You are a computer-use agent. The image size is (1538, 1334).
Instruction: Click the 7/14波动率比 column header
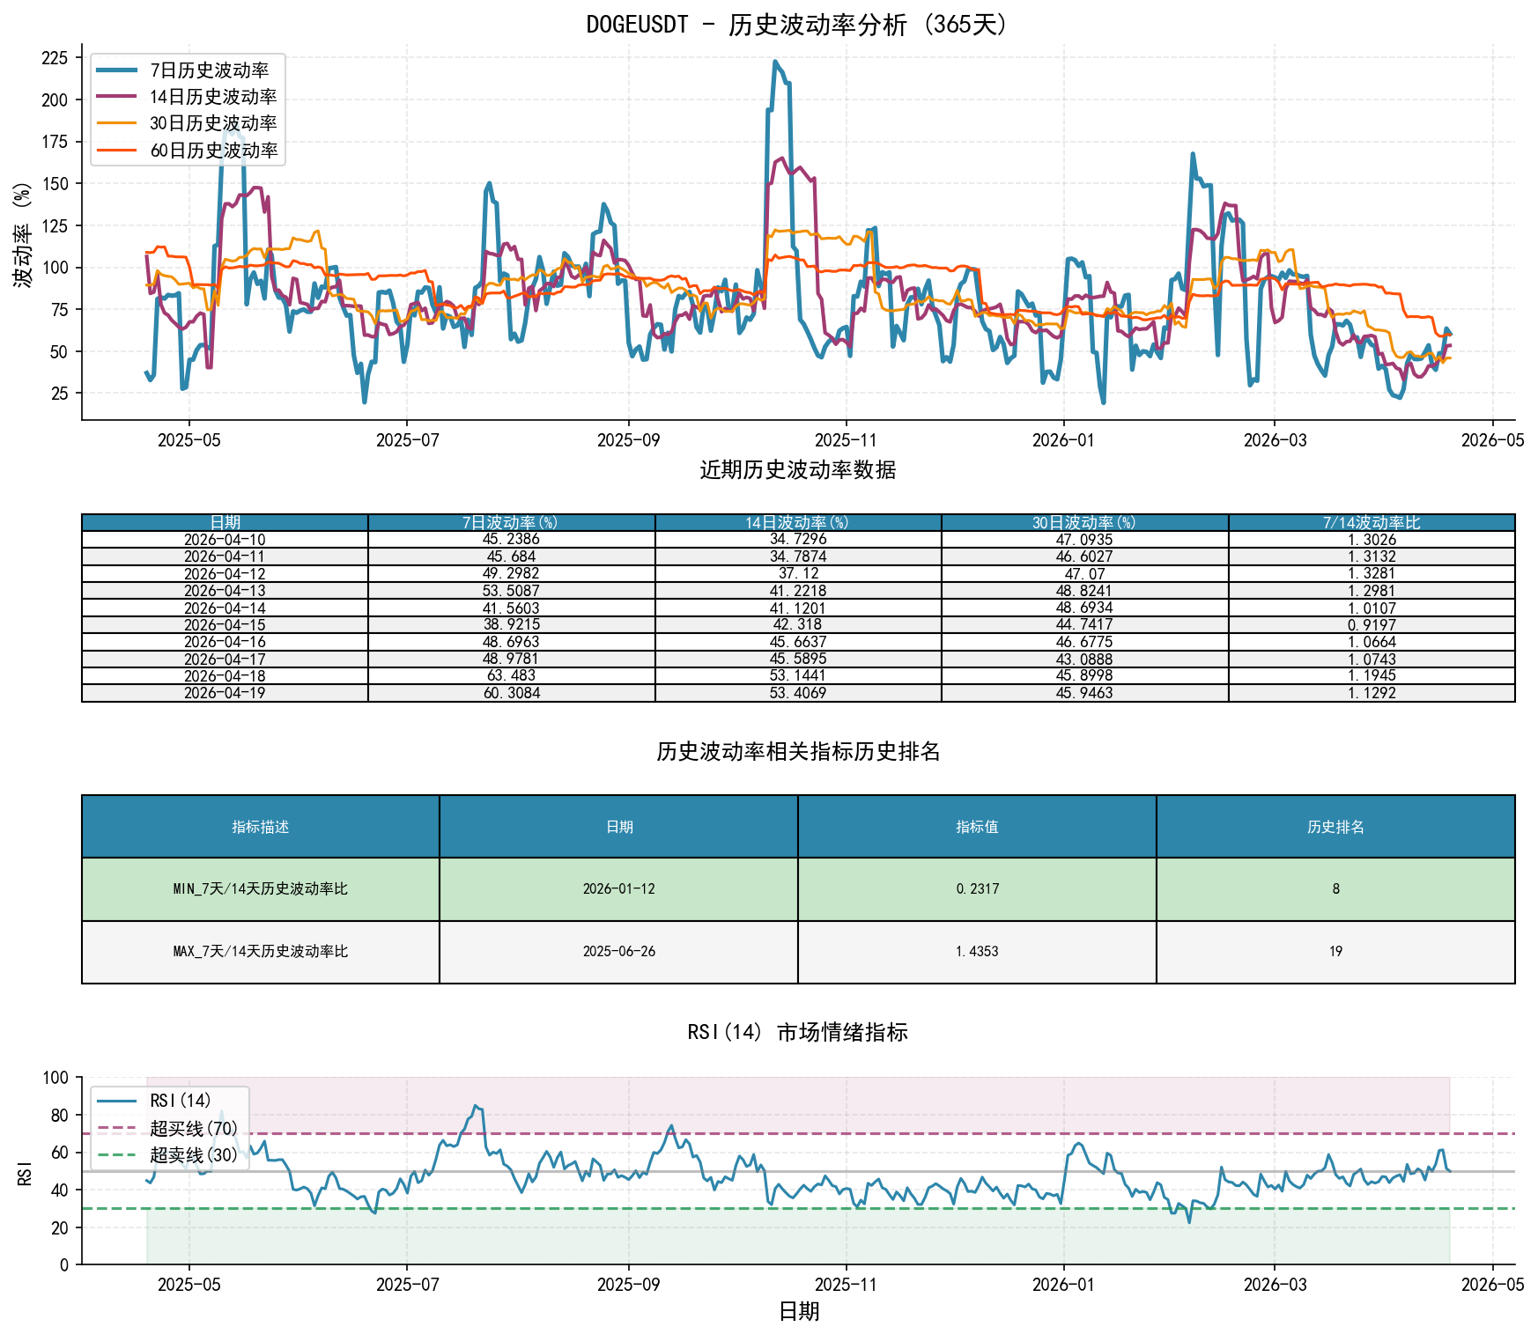pos(1372,523)
